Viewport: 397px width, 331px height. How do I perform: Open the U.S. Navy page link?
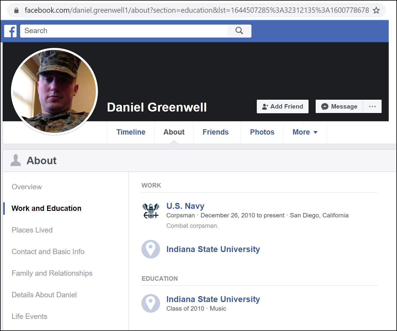click(185, 206)
